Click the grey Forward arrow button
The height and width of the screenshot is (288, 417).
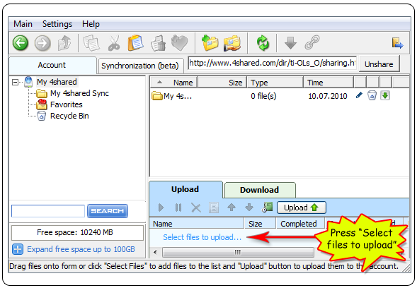[42, 42]
